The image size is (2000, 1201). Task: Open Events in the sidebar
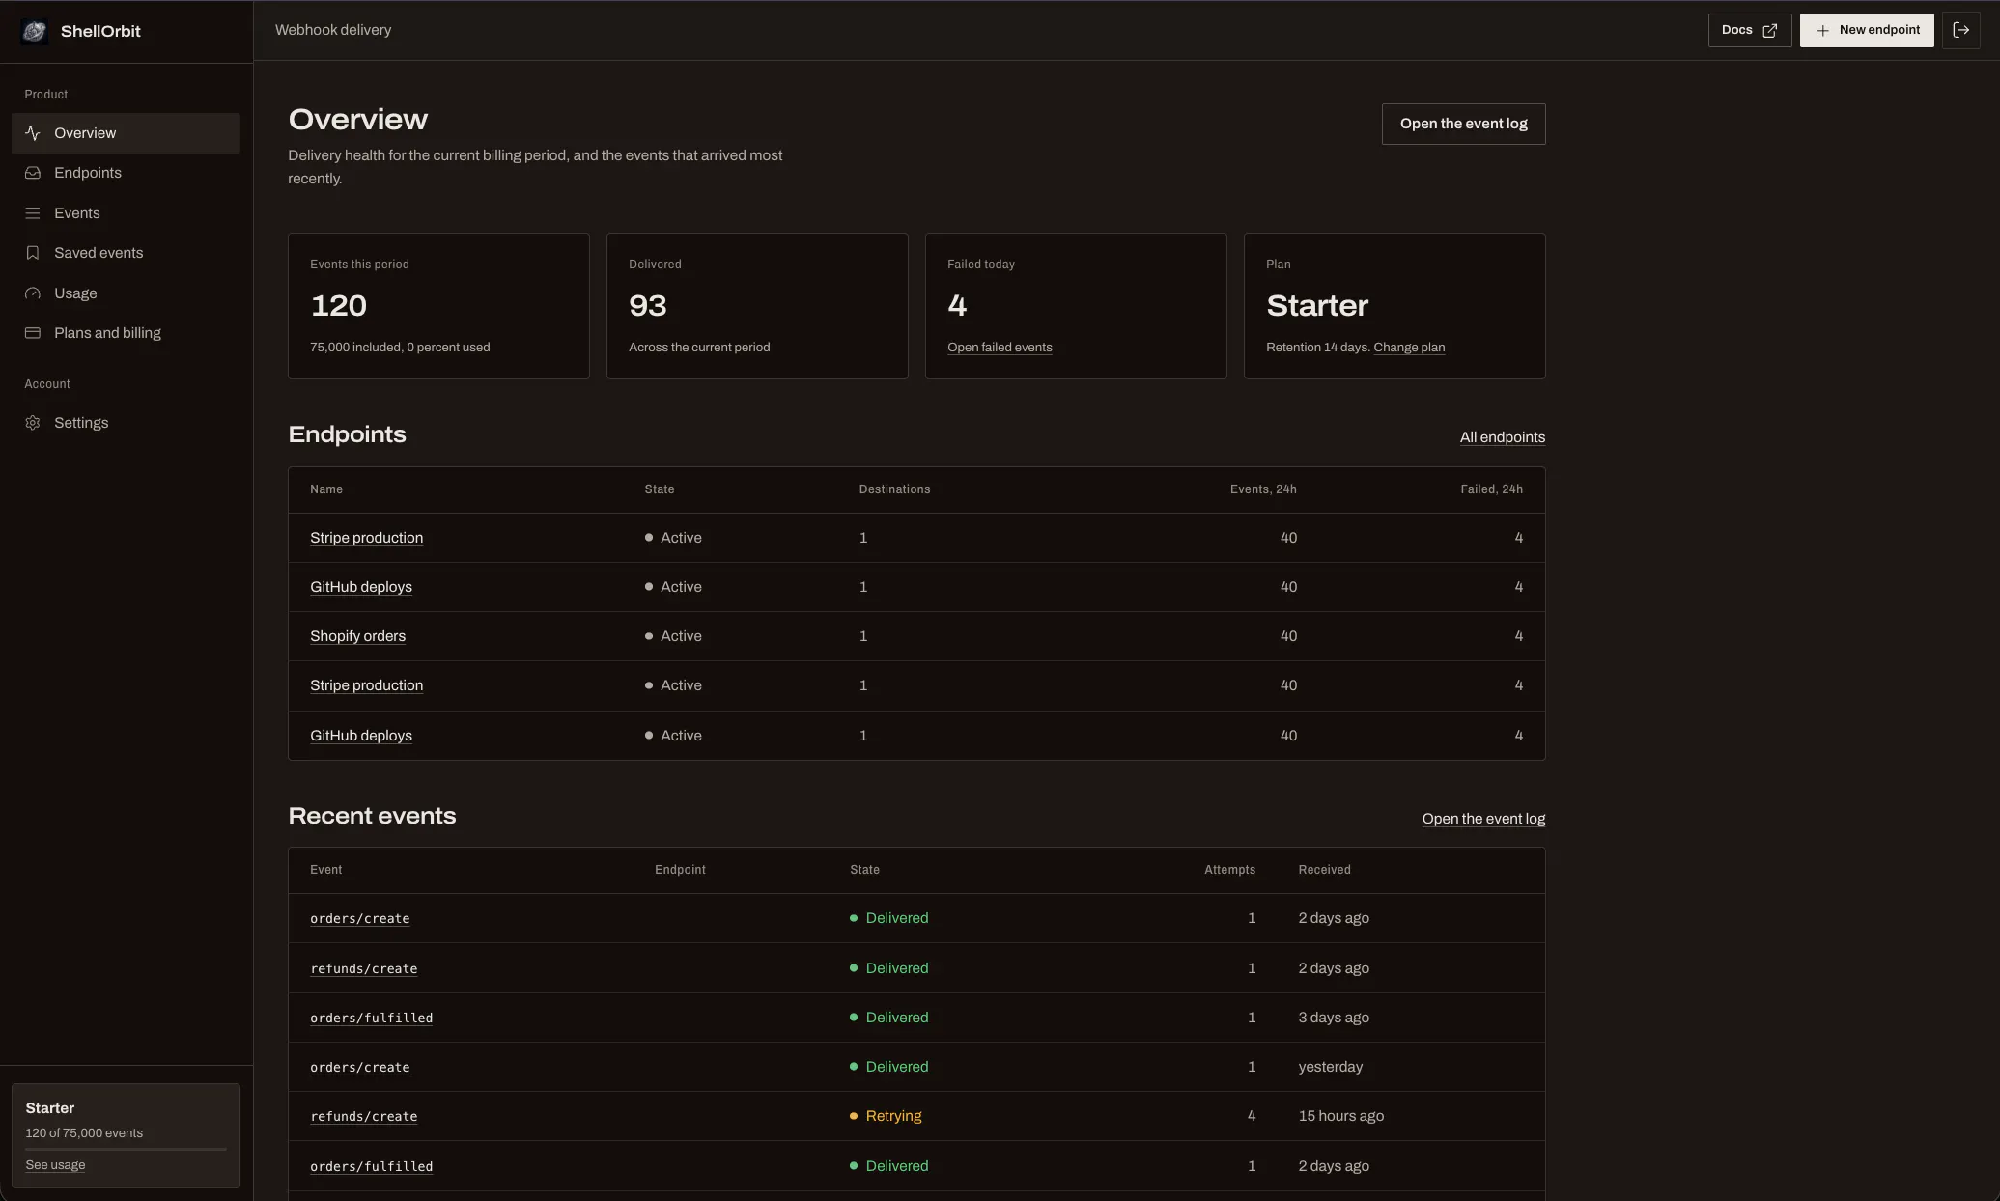click(126, 213)
